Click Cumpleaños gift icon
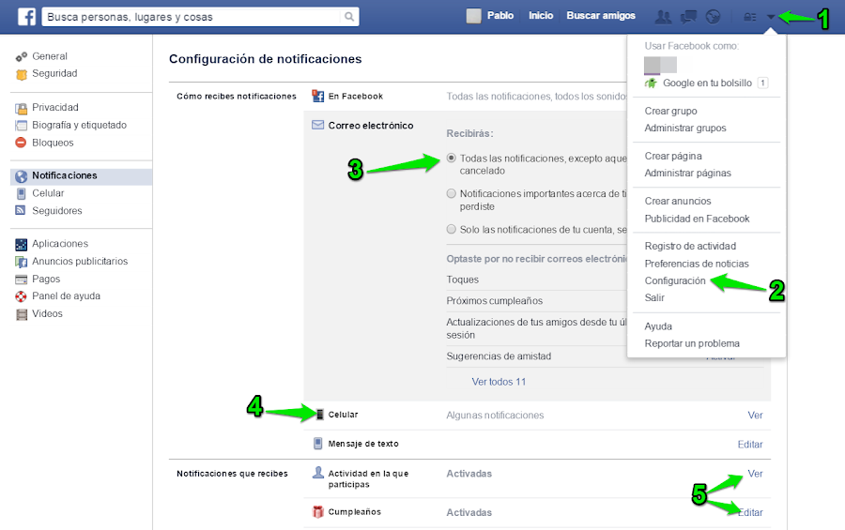845x530 pixels. click(318, 511)
